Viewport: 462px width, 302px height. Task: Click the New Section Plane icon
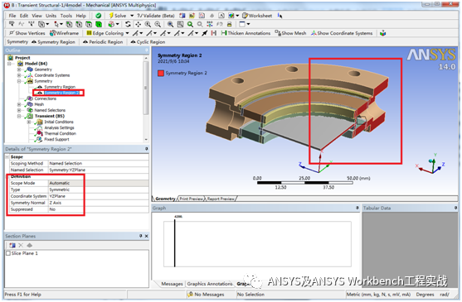pyautogui.click(x=12, y=245)
